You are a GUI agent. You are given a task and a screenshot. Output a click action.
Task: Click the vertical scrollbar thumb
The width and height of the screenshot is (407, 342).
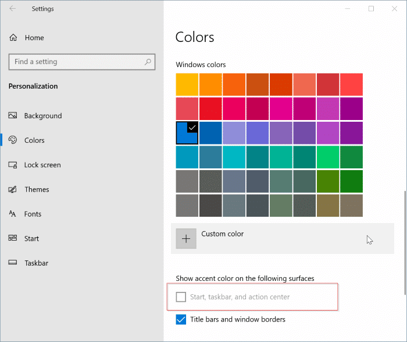[x=405, y=242]
